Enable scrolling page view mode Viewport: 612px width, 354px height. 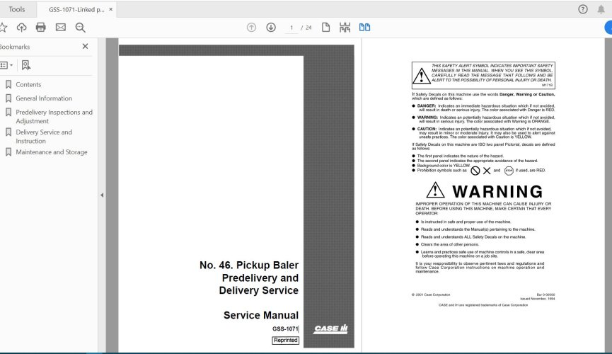coord(345,28)
